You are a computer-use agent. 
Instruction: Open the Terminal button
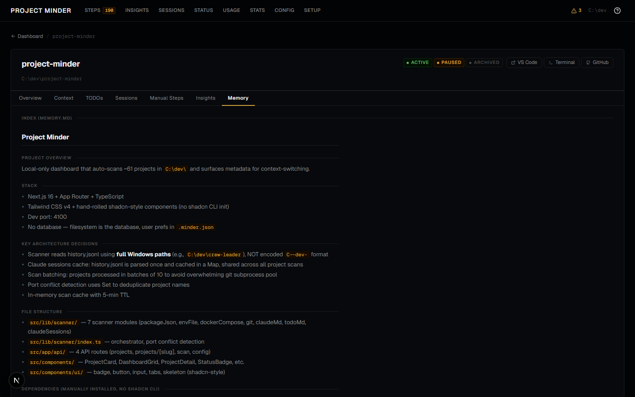[561, 62]
